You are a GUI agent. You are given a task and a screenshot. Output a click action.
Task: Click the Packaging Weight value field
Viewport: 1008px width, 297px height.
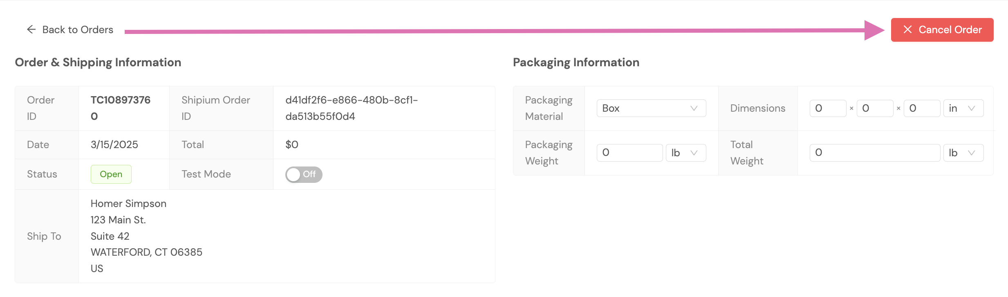tap(629, 153)
